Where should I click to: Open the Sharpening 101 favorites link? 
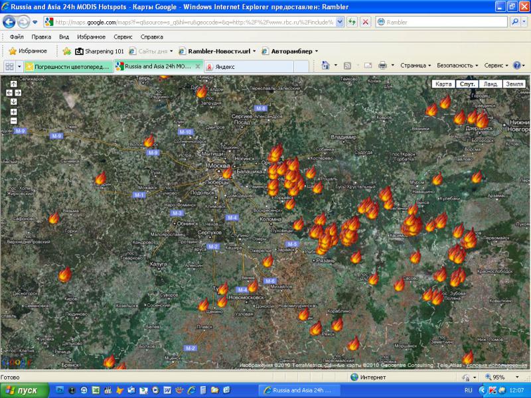[x=100, y=51]
